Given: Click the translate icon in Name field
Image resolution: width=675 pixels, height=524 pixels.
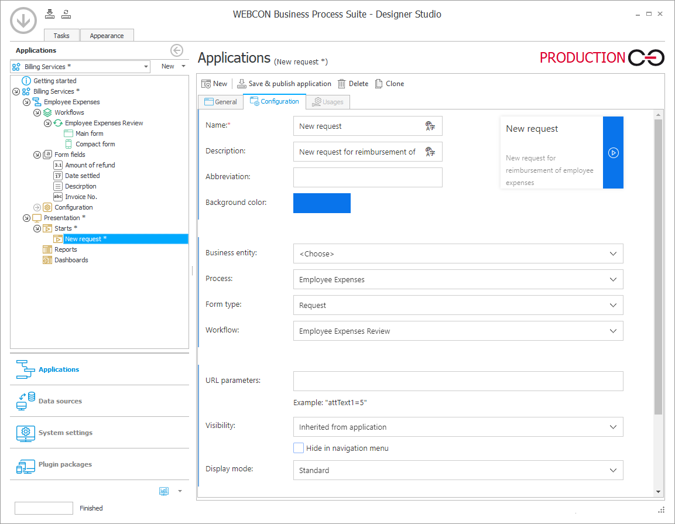Looking at the screenshot, I should pos(430,126).
